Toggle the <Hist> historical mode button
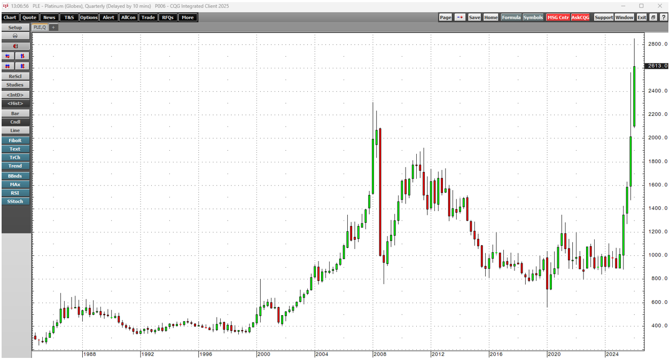 (15, 104)
